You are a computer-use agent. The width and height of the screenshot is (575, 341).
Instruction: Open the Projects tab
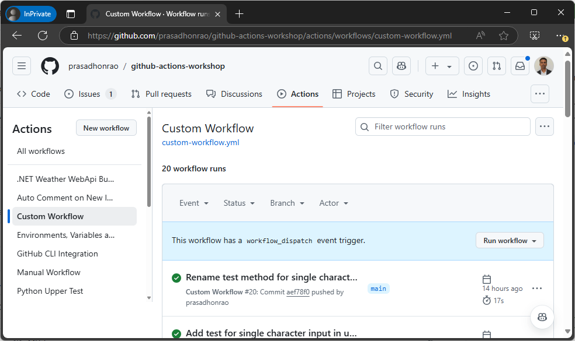[354, 94]
